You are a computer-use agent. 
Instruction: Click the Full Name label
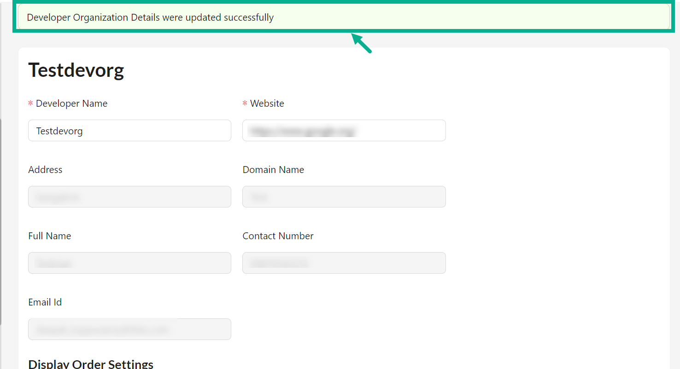(x=50, y=236)
